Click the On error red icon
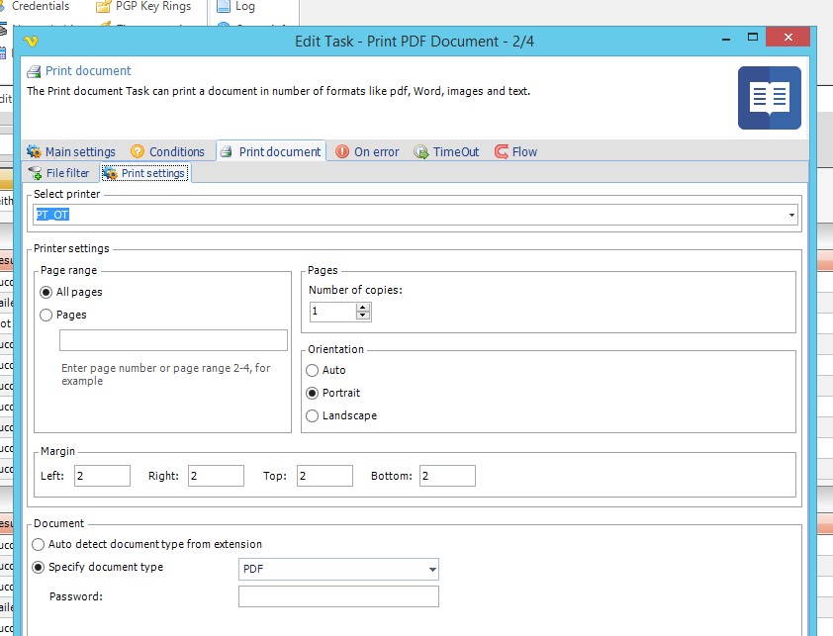 coord(342,151)
